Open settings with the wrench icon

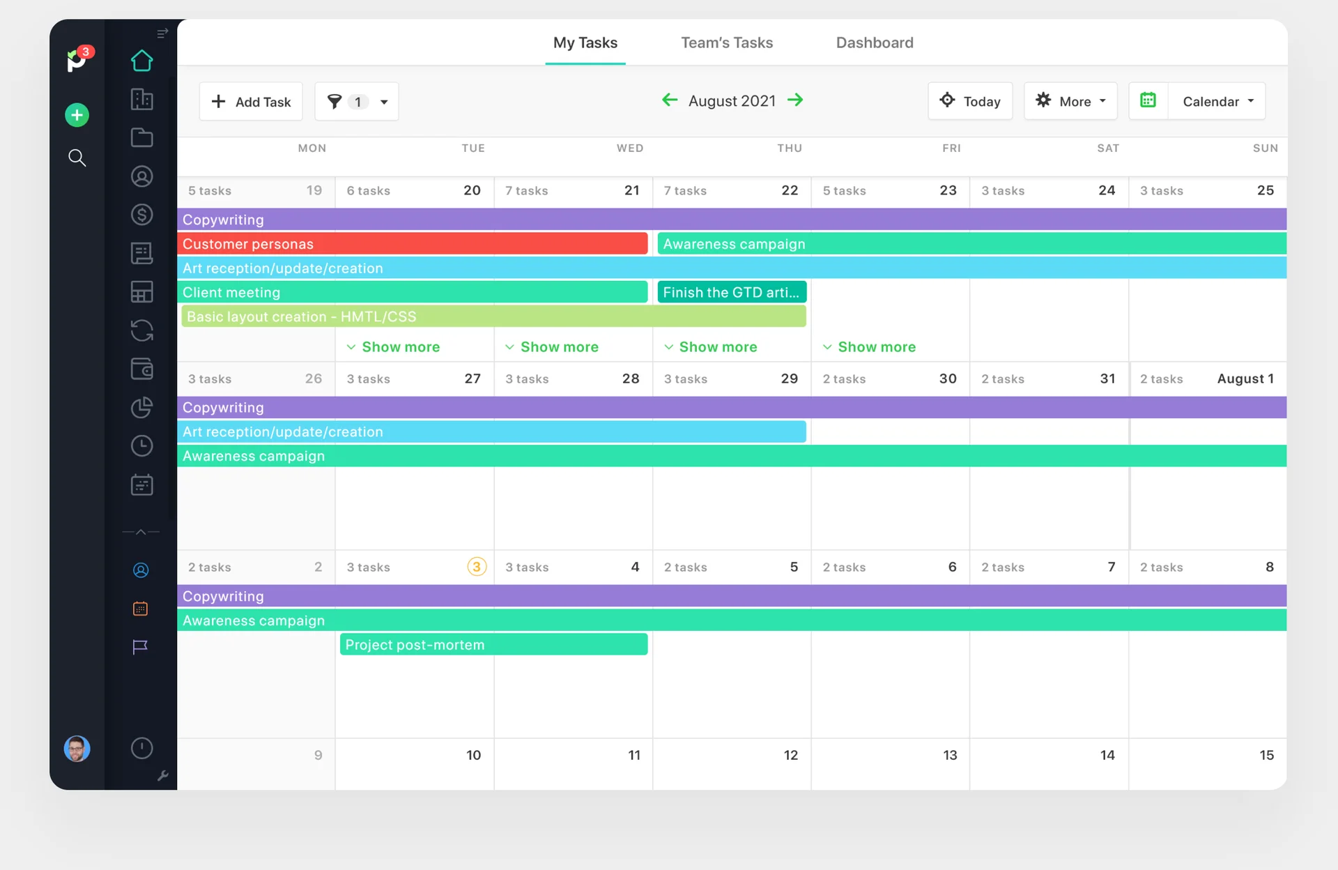pos(163,776)
